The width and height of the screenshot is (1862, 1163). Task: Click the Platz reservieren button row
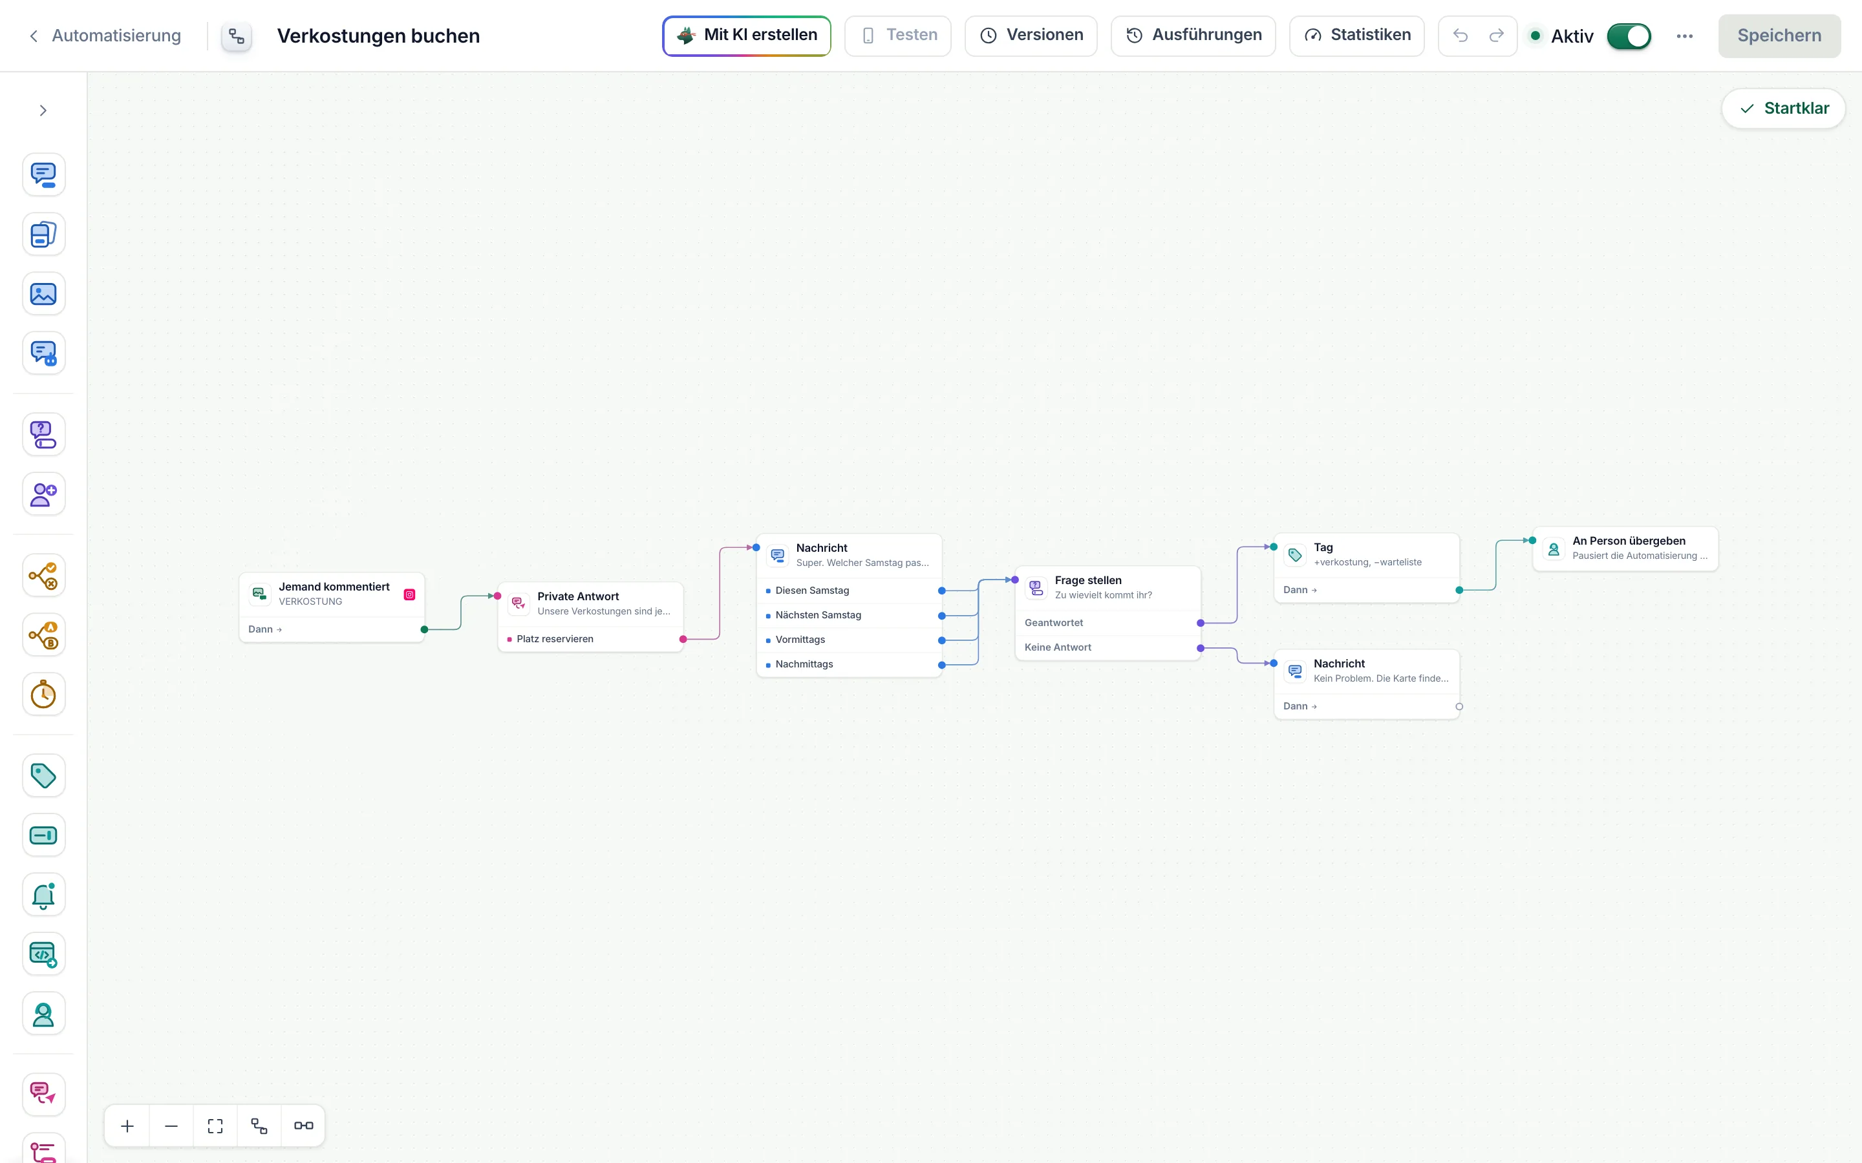591,639
